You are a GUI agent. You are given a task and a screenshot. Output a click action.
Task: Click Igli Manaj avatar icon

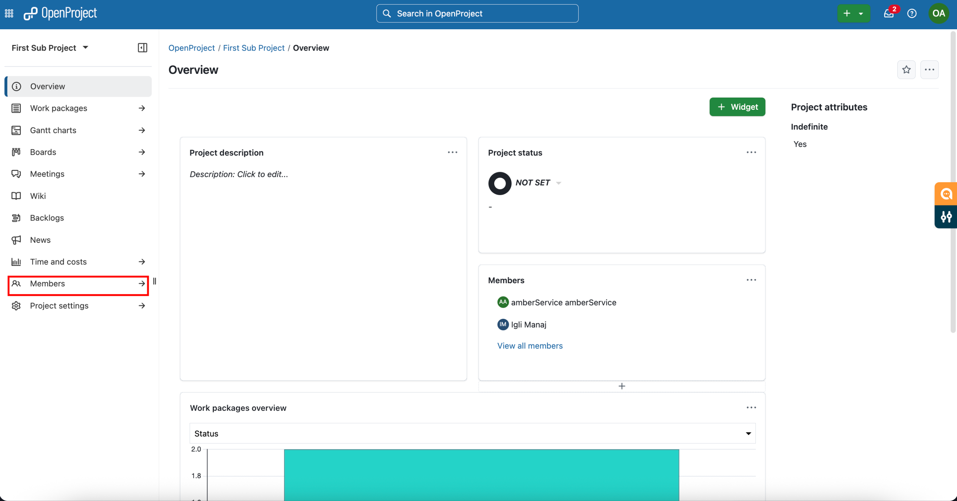[503, 324]
